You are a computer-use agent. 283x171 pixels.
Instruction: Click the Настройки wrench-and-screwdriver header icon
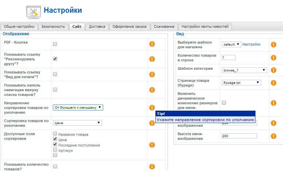(x=34, y=12)
